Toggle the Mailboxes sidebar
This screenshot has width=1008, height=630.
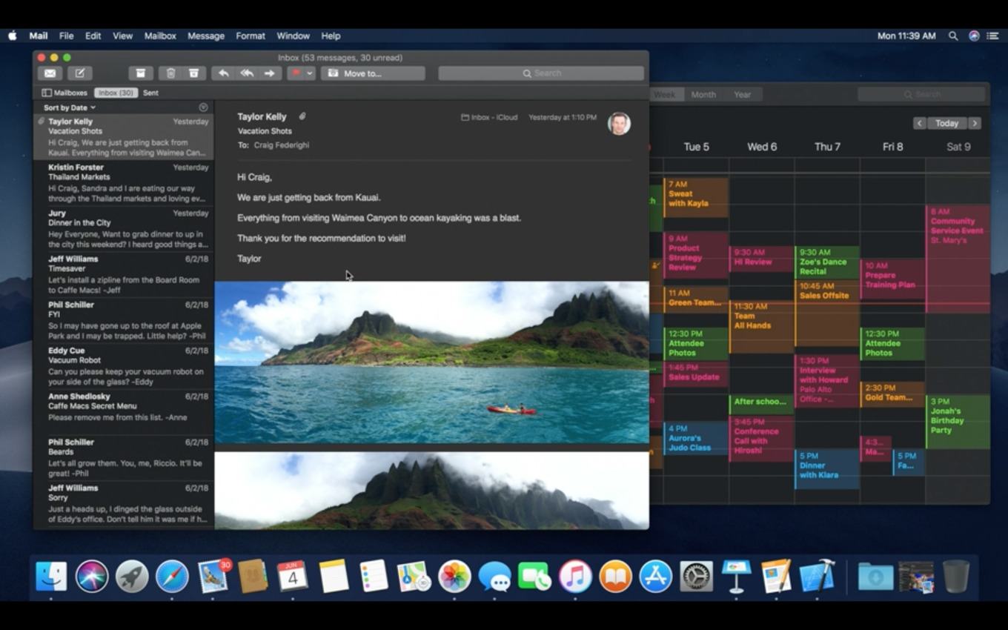[64, 93]
